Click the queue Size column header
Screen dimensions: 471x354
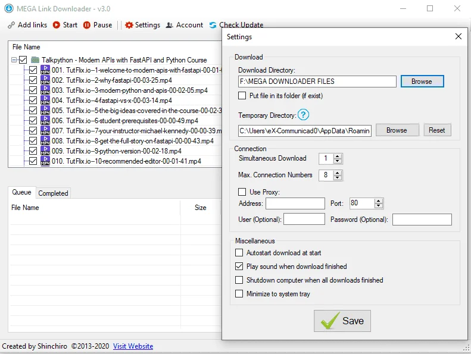pyautogui.click(x=200, y=208)
